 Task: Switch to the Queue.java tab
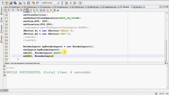[x=46, y=7]
